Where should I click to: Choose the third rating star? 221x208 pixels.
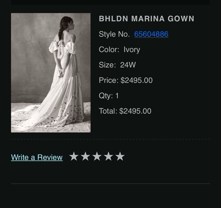pyautogui.click(x=97, y=156)
